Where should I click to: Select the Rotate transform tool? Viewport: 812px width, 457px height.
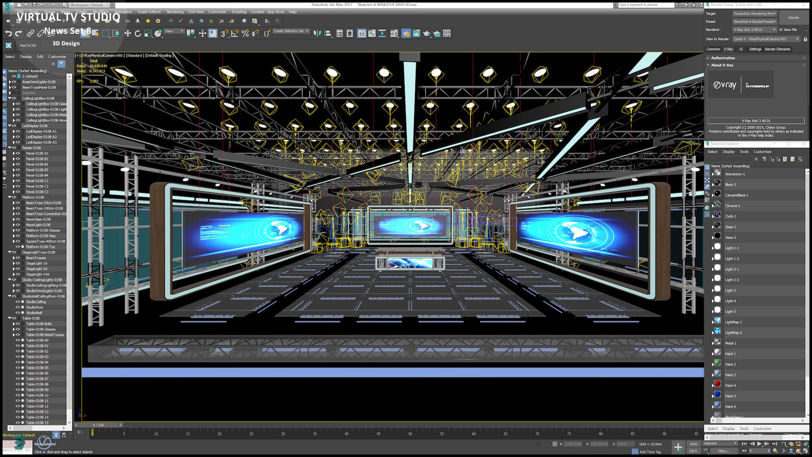point(137,33)
